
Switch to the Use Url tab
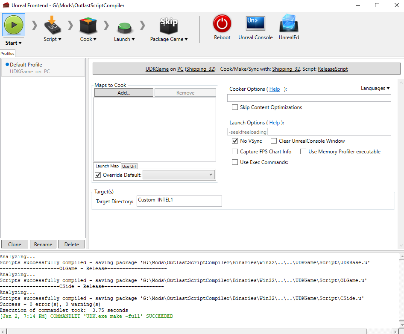[129, 166]
